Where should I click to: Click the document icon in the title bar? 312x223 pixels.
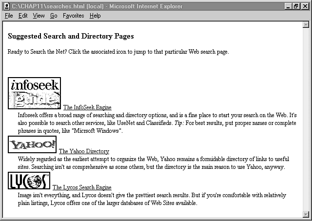tap(6, 6)
